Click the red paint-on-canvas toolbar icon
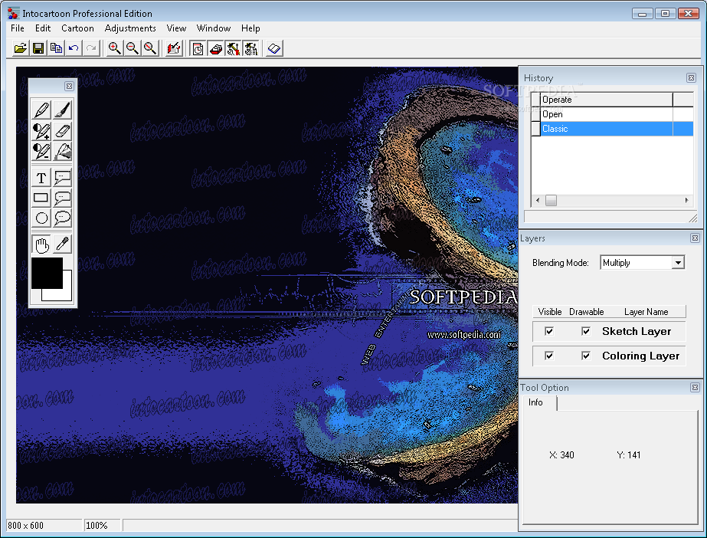 point(174,48)
